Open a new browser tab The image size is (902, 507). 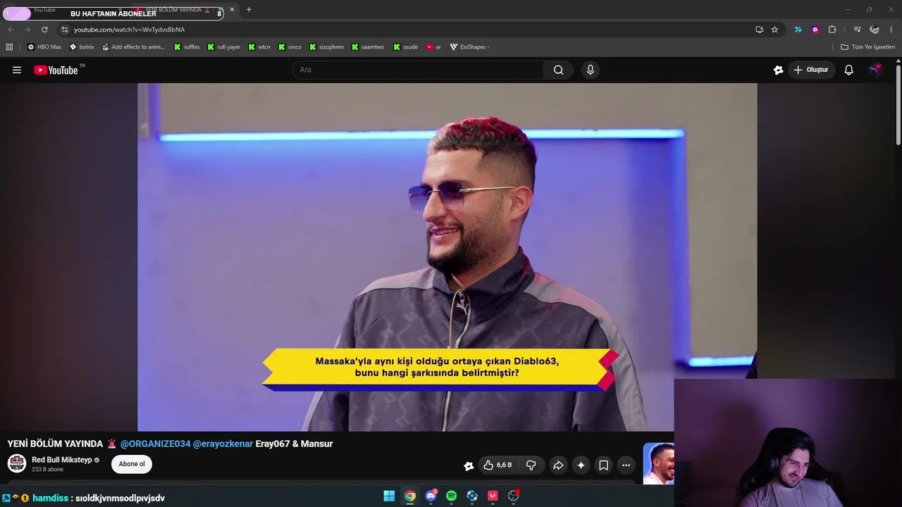coord(249,9)
